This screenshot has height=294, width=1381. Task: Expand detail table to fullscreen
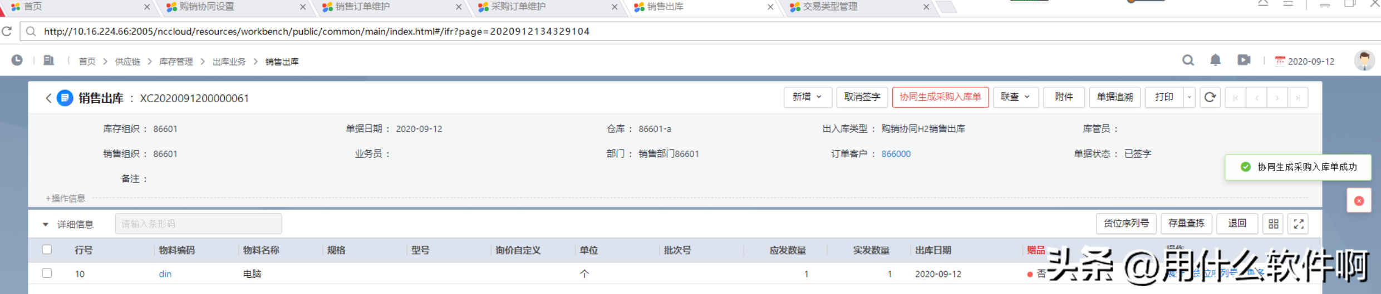click(x=1299, y=224)
